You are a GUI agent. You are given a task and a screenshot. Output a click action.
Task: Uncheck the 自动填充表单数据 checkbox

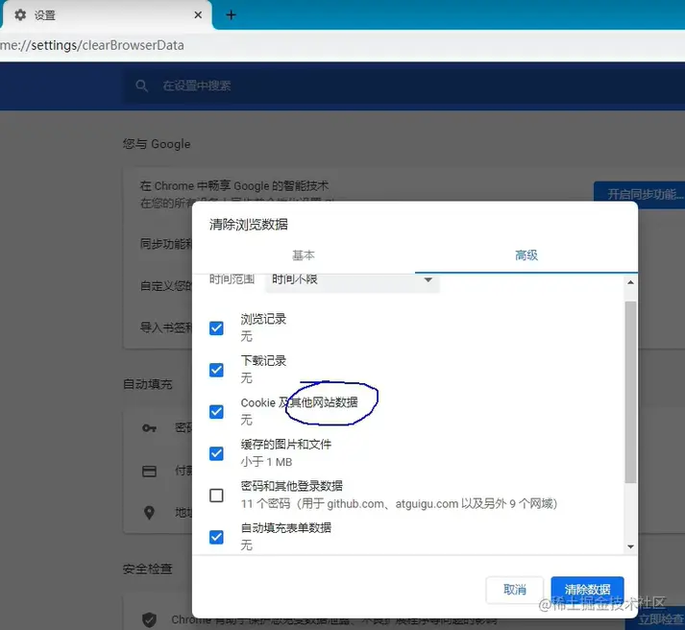(x=216, y=537)
